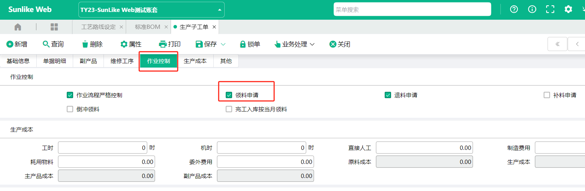Click the 菜单搜索 search field
This screenshot has width=585, height=191.
(412, 9)
